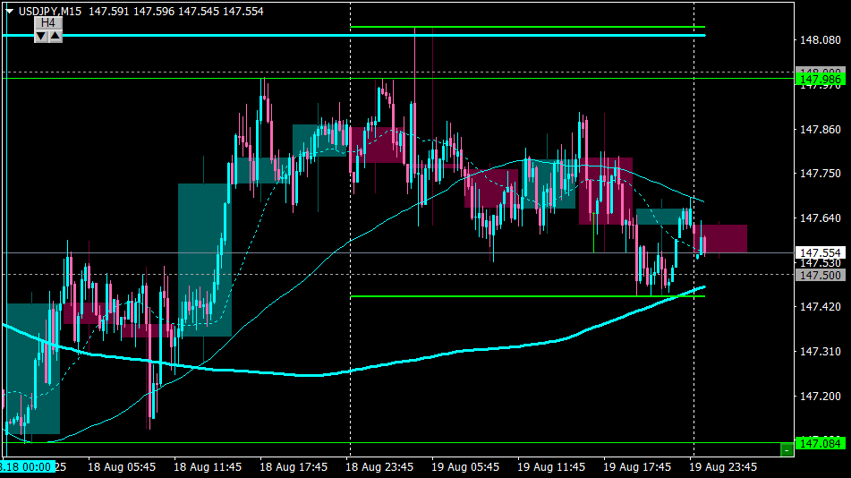
Task: Click the 19 Aug 17:45 time label
Action: (637, 467)
